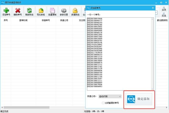Click the 全选 select-all button
Viewport: 169px width, 113px height.
[x=164, y=9]
